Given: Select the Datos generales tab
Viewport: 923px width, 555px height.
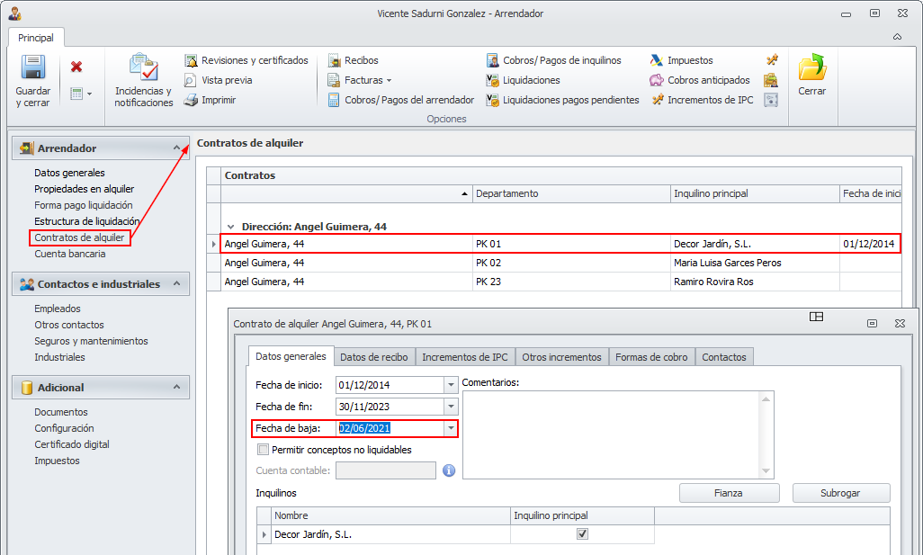Looking at the screenshot, I should coord(291,357).
